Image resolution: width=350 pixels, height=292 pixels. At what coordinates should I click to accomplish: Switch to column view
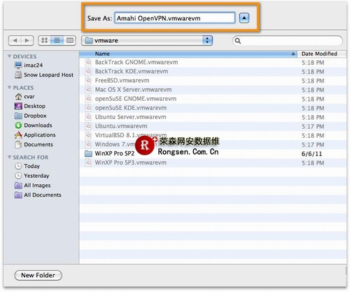(69, 41)
